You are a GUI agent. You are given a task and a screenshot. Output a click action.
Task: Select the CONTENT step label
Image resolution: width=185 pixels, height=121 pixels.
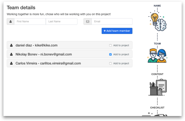(157, 74)
